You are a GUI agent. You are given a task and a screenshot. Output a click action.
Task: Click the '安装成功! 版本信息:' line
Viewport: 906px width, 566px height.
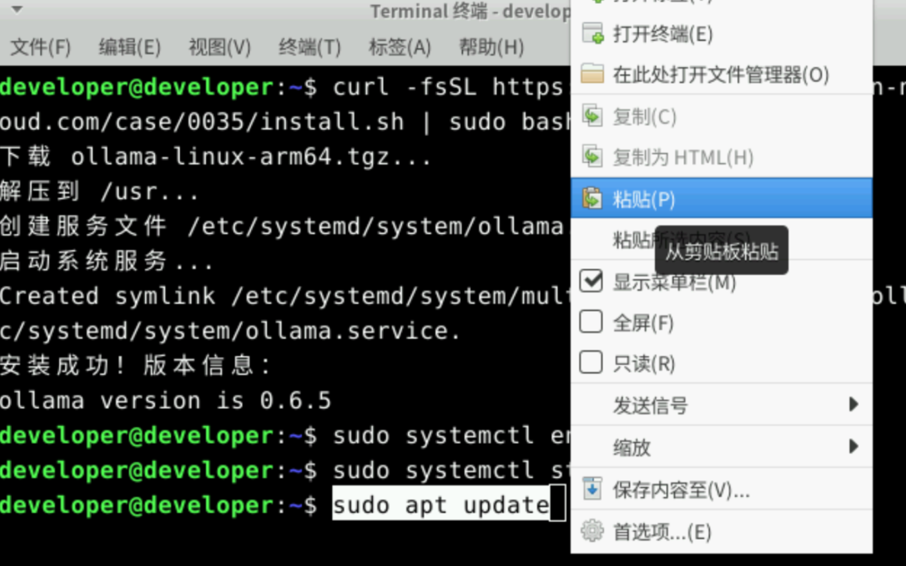pos(136,365)
